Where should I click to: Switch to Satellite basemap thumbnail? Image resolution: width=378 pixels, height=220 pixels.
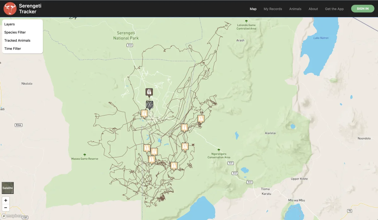(x=8, y=188)
